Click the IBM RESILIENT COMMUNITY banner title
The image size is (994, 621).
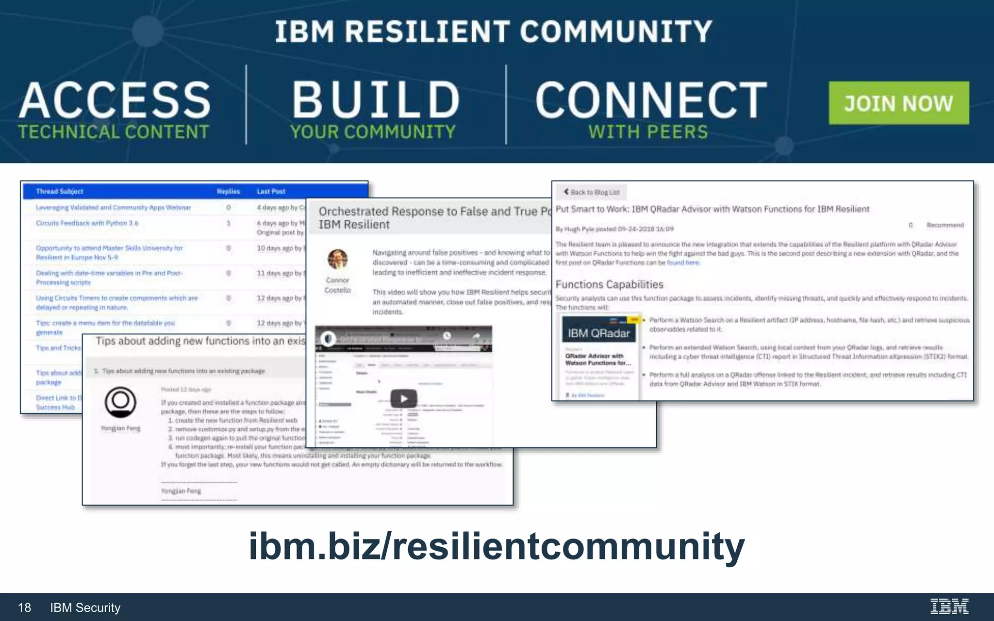coord(493,32)
